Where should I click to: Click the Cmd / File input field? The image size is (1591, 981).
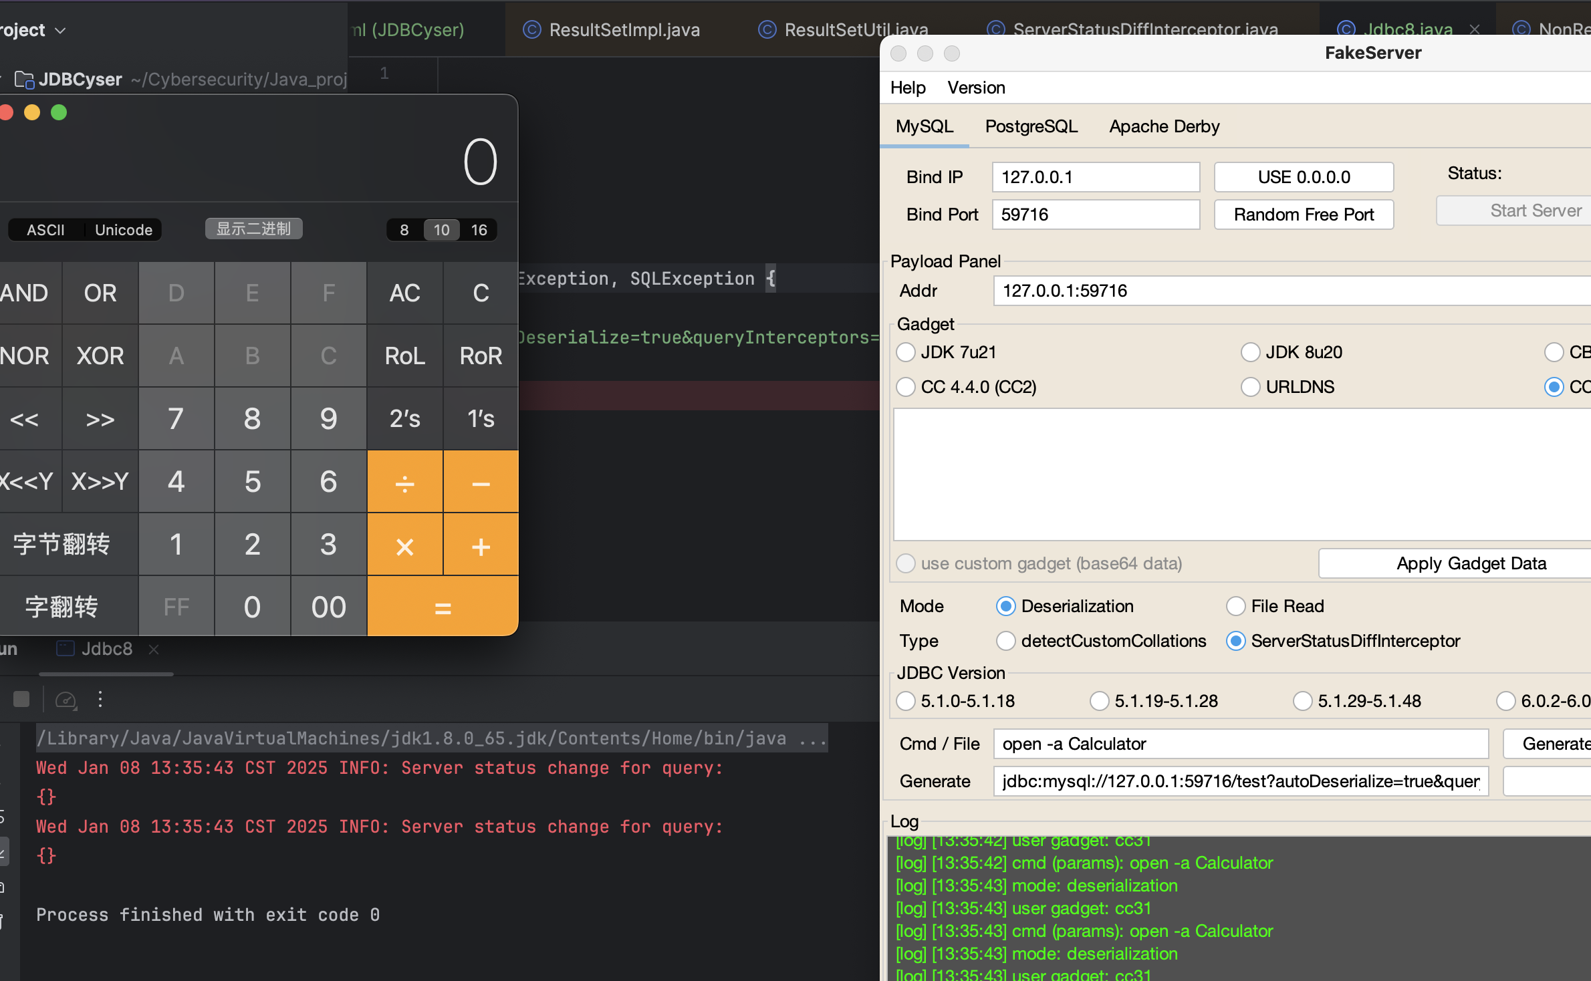(x=1240, y=744)
